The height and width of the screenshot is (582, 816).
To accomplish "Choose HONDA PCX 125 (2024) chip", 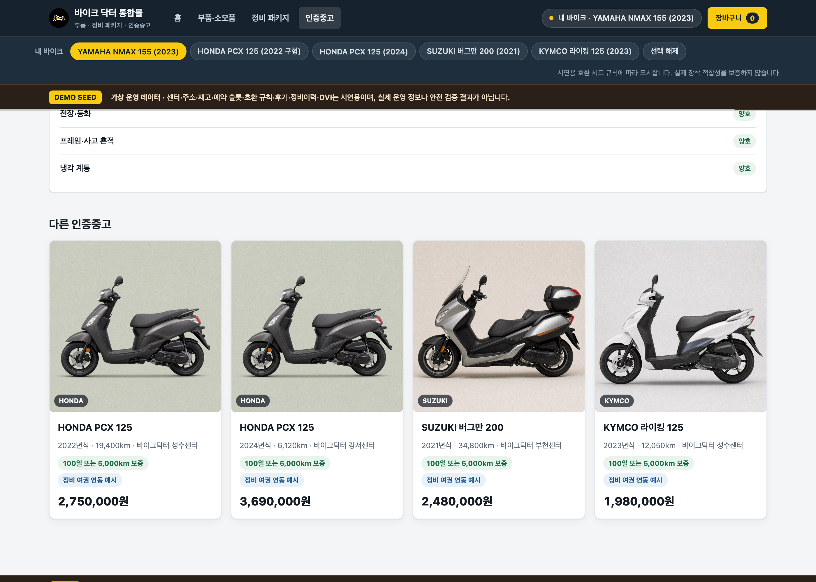I will pos(363,51).
